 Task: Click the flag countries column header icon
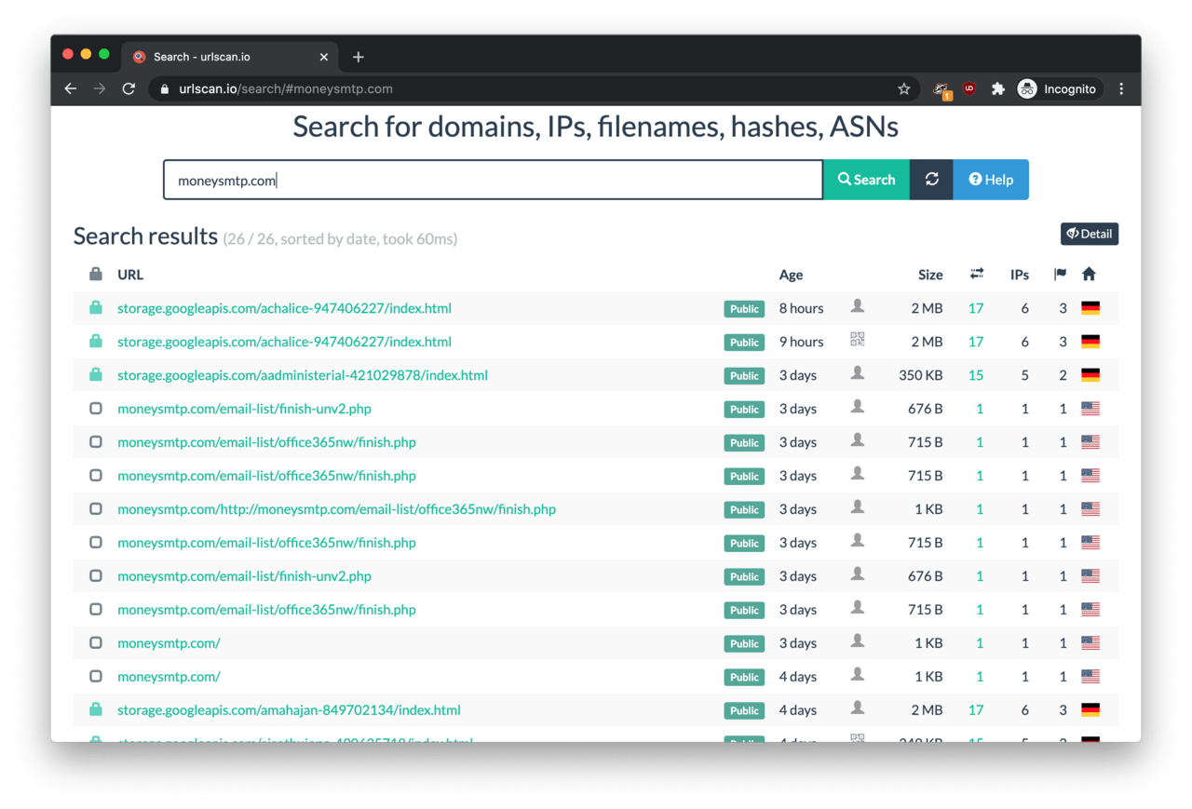(x=1060, y=274)
